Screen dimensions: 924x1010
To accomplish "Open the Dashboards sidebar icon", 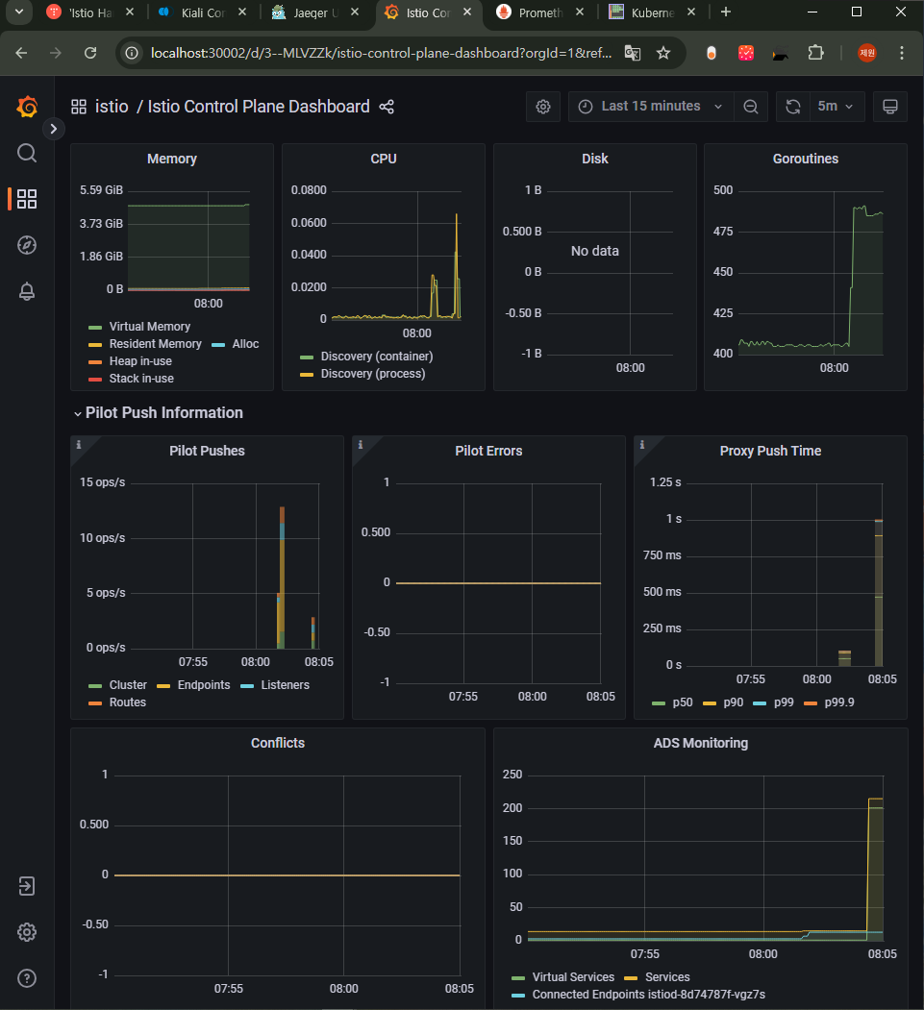I will click(x=26, y=199).
